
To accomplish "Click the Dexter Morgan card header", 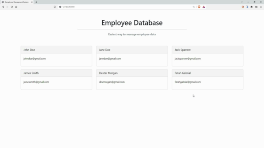I will (x=132, y=73).
